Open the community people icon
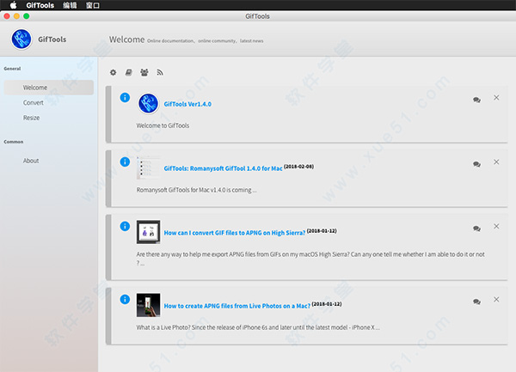Image resolution: width=516 pixels, height=372 pixels. (144, 72)
